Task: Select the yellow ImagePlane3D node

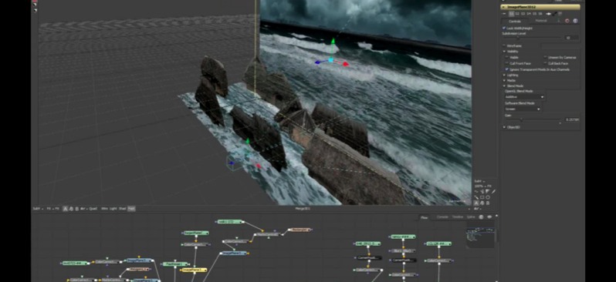Action: click(194, 270)
